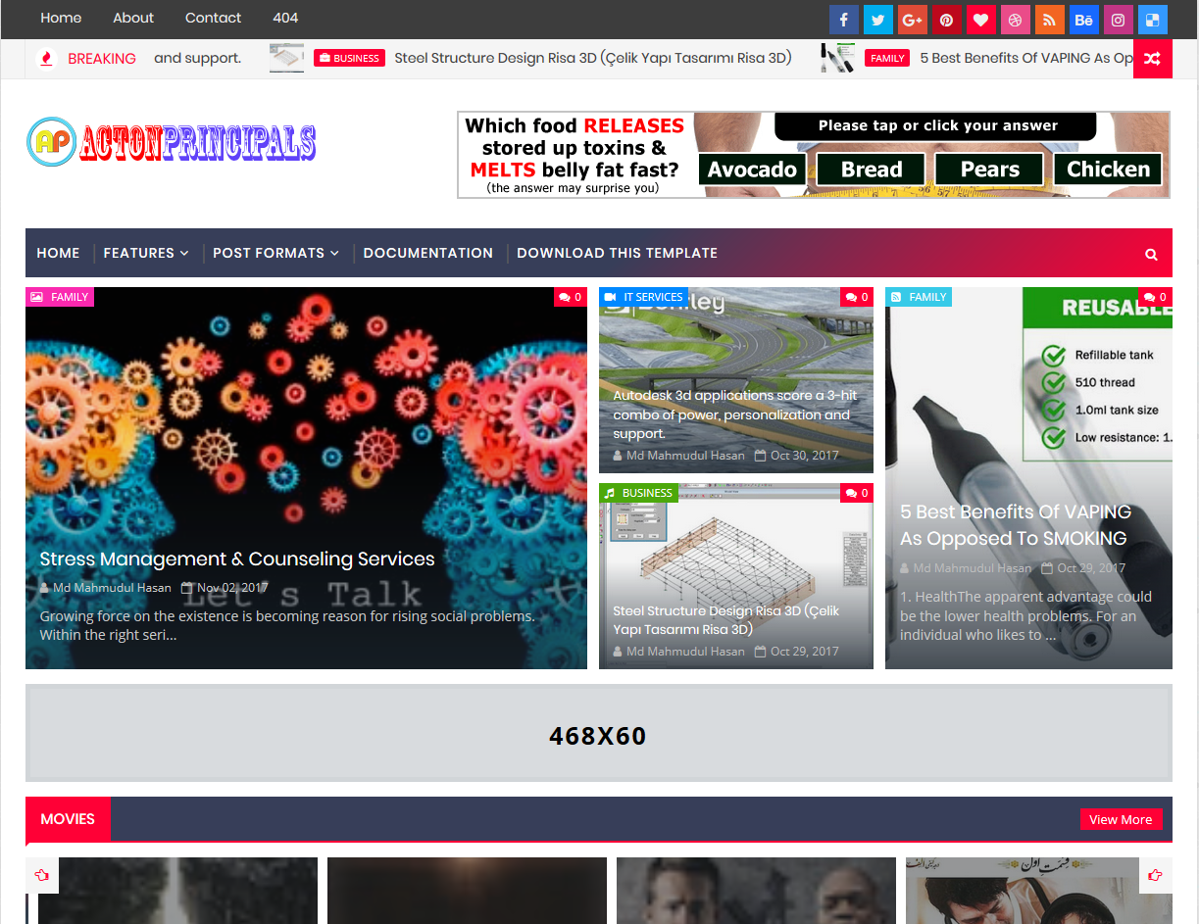Click comment count on Steel Structure card
1199x924 pixels.
857,493
